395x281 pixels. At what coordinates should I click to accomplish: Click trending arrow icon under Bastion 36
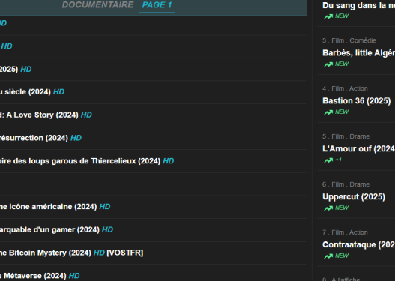(x=328, y=112)
